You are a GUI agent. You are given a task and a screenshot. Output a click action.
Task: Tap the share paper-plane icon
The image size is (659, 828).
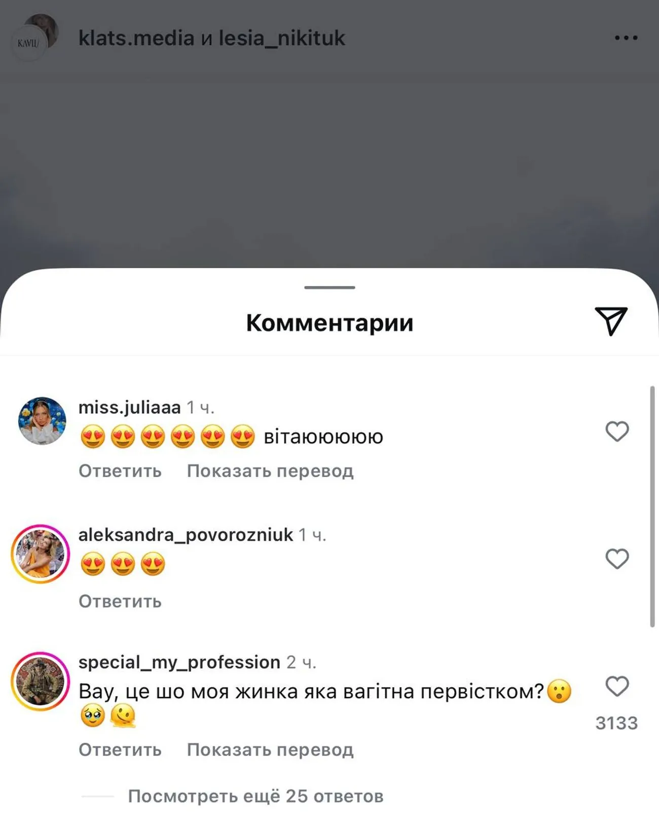coord(611,321)
